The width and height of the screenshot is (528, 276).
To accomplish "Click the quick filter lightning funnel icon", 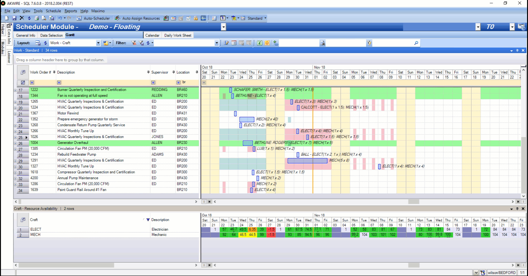I will (x=369, y=43).
